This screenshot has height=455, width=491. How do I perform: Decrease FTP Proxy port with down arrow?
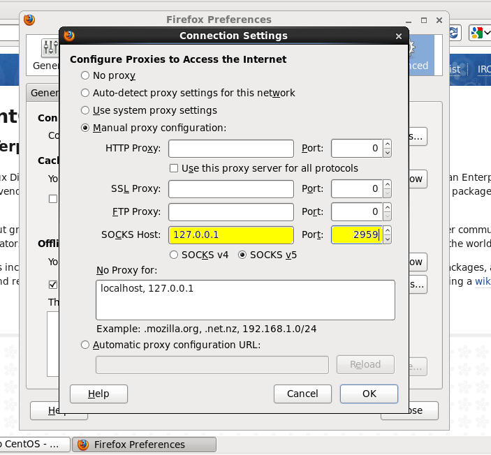coord(388,216)
